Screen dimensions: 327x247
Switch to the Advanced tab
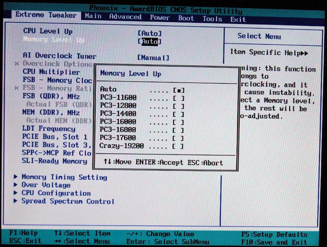coord(125,17)
